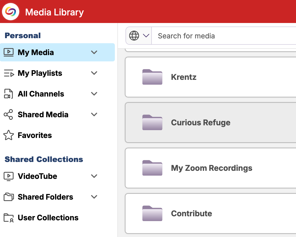Expand the My Media chevron

[94, 52]
